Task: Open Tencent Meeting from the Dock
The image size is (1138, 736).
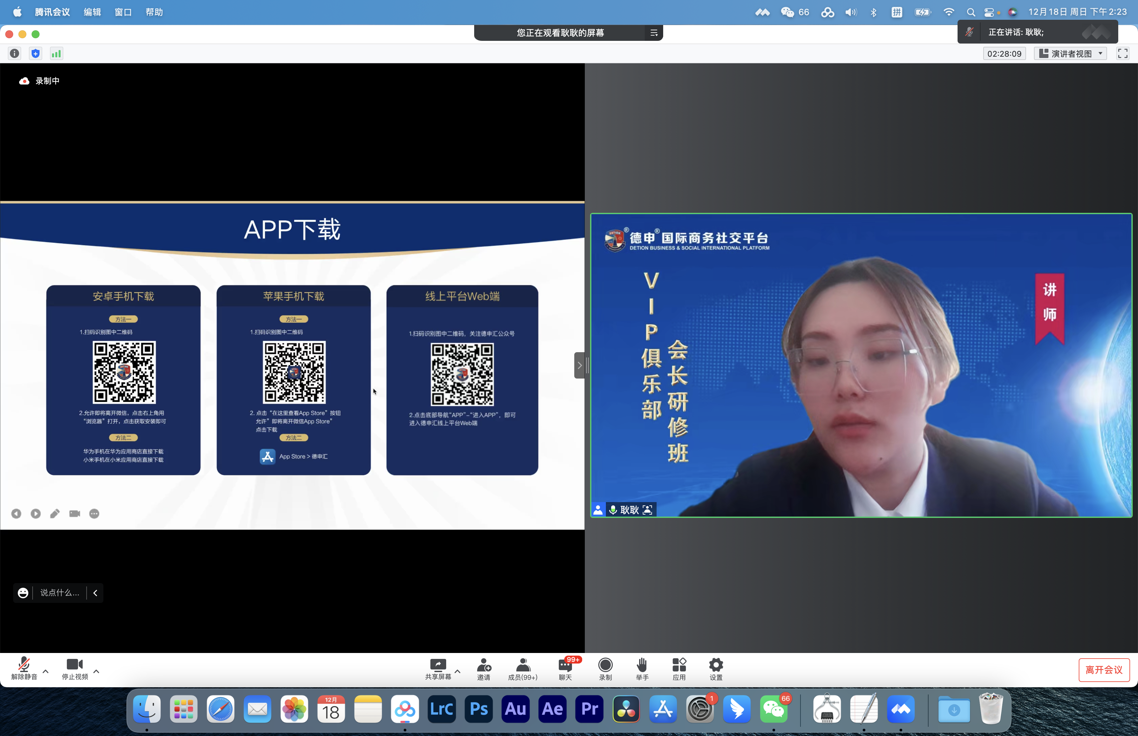Action: coord(901,709)
